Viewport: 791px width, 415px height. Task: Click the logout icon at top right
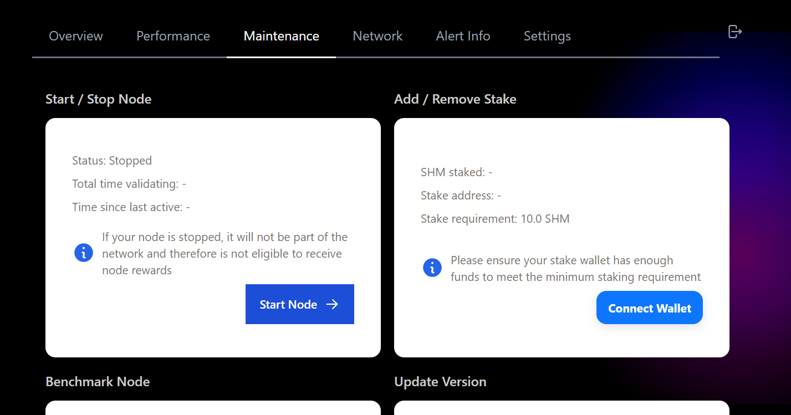734,32
